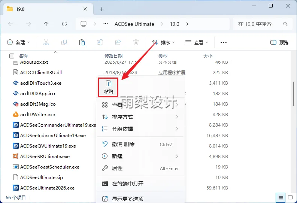This screenshot has width=297, height=203.
Task: Open the 新建 dropdown in toolbar
Action: tap(18, 42)
